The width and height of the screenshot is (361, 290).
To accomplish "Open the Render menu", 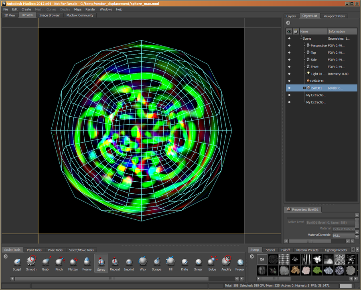I will click(x=90, y=9).
